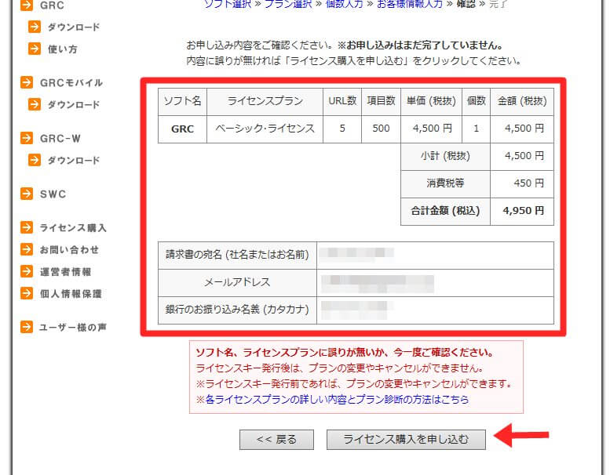
Task: Open the 使い方 sidebar link
Action: pos(62,49)
